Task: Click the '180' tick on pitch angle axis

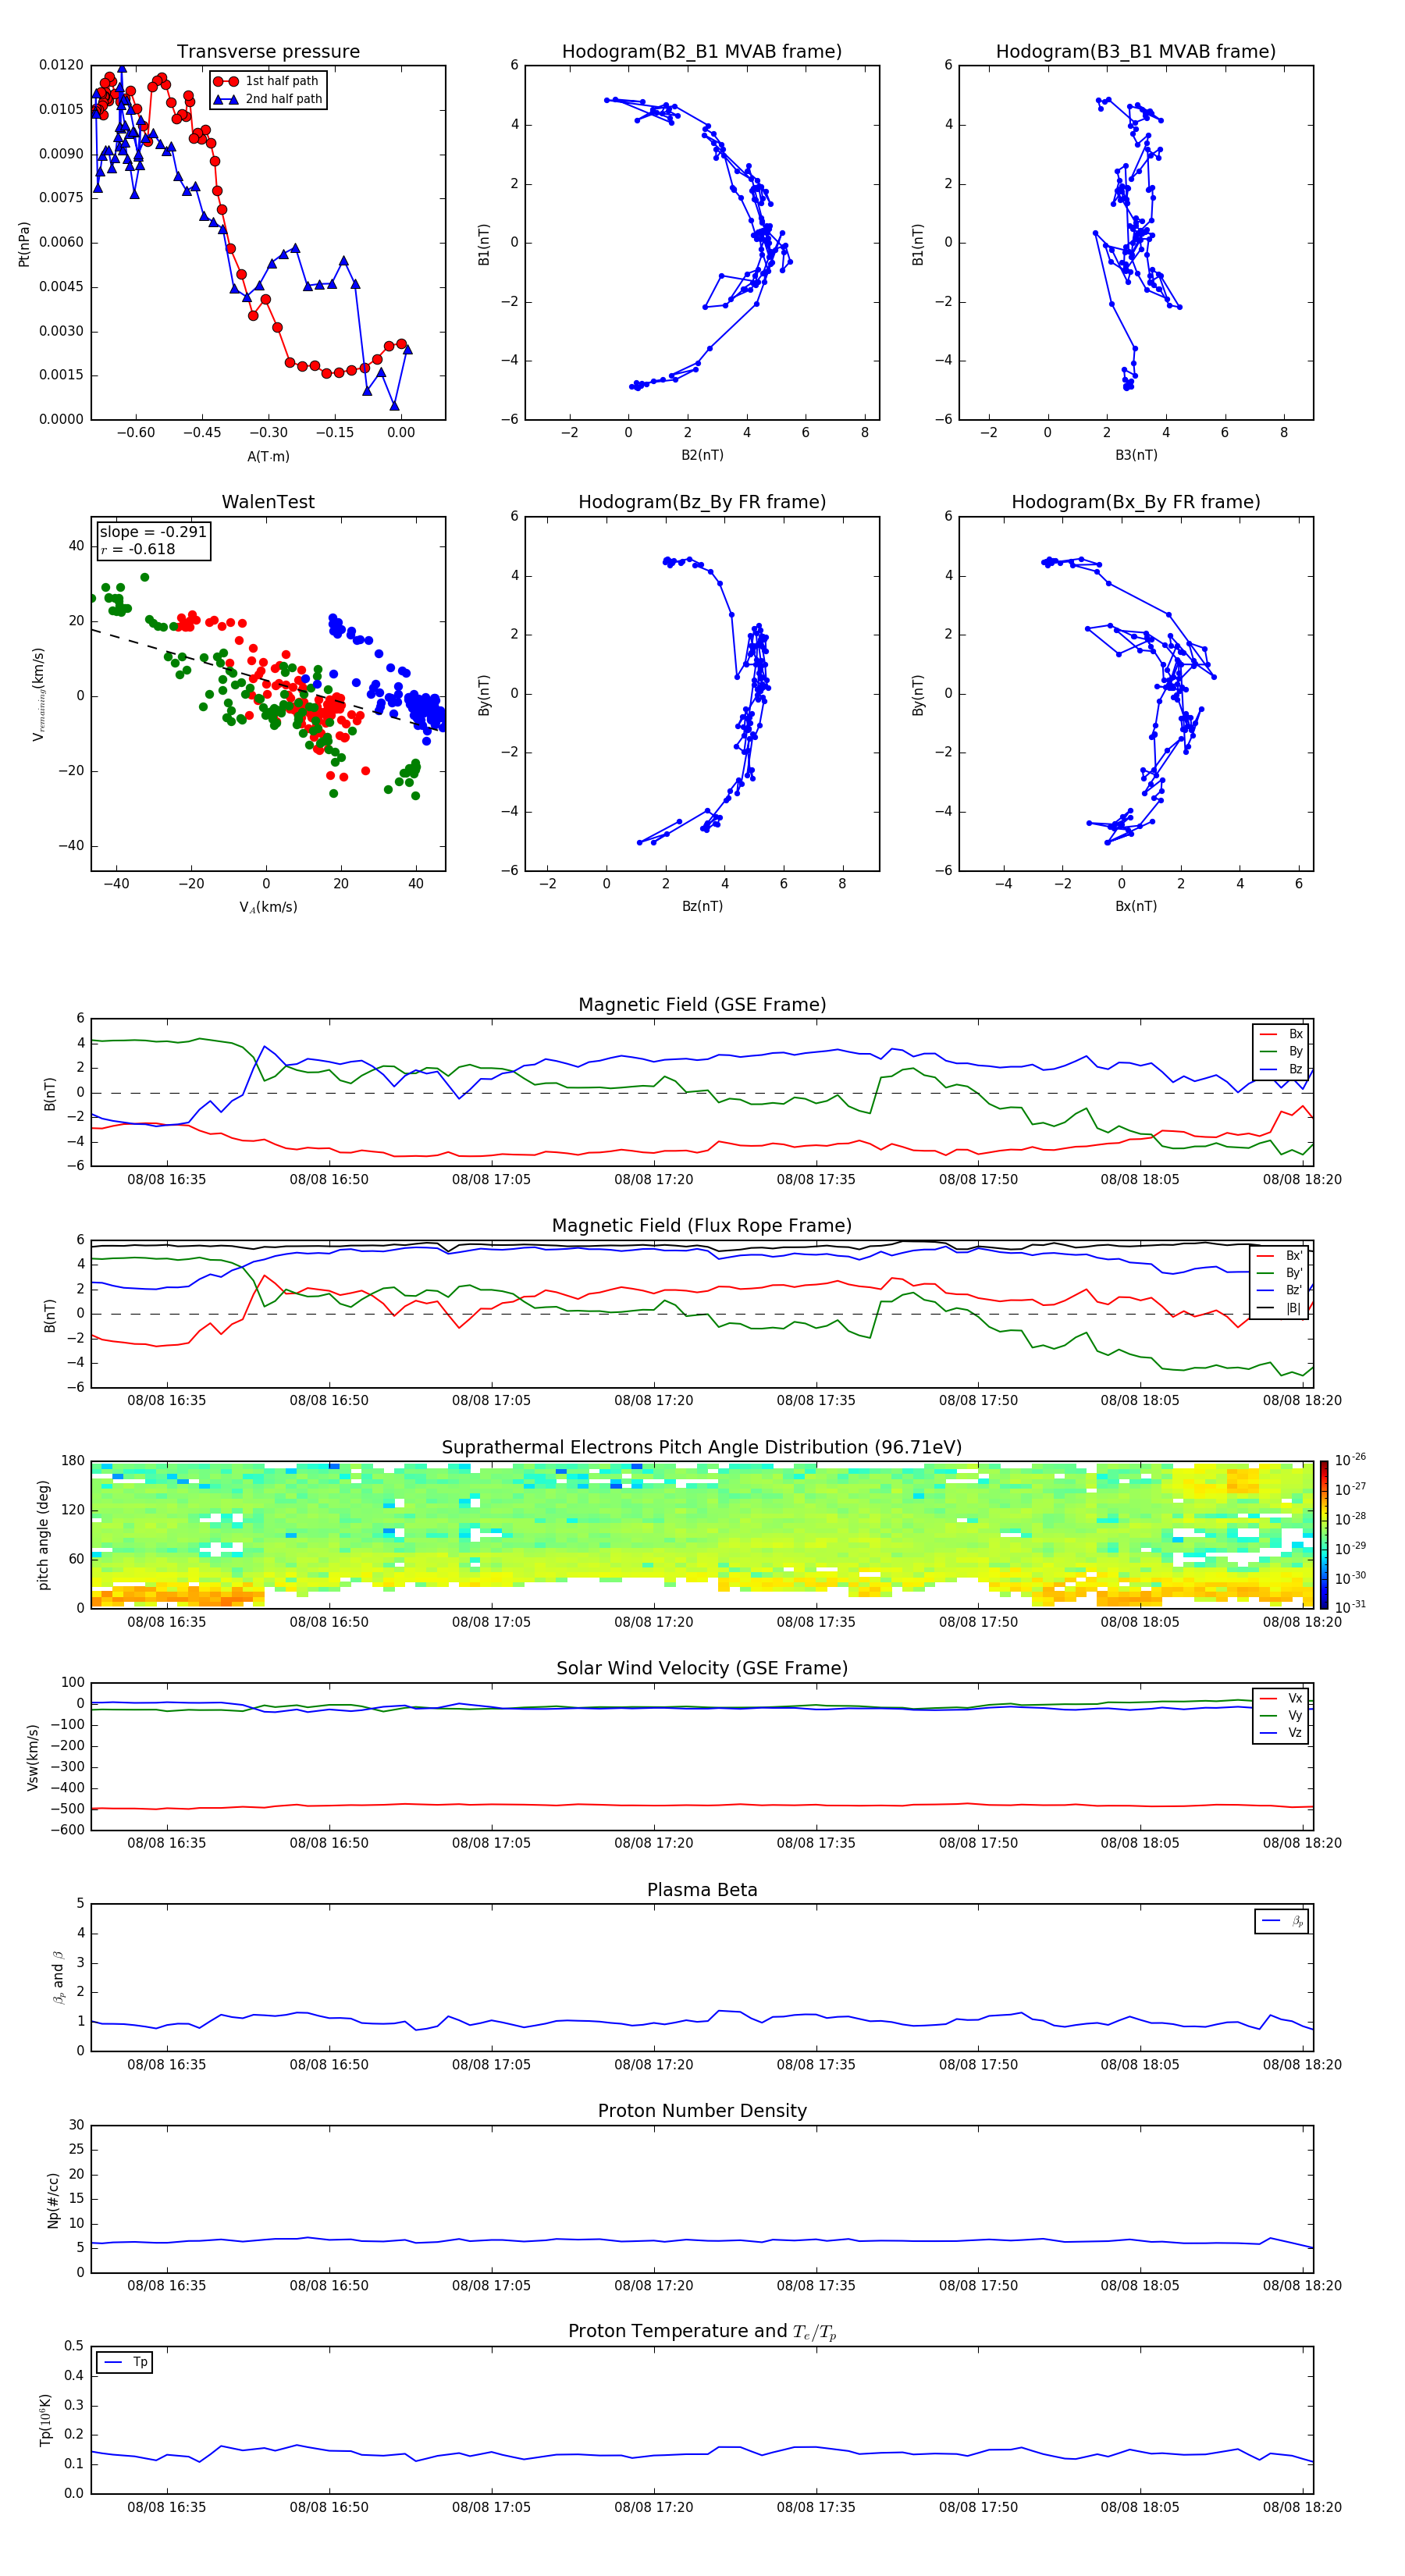Action: click(x=72, y=1461)
